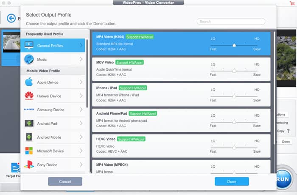Select the iPhone / iPad profile
Screen dimensions: 297x195
pos(181,95)
